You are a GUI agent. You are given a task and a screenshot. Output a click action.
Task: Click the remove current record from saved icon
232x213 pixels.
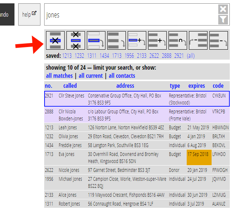pyautogui.click(x=55, y=40)
